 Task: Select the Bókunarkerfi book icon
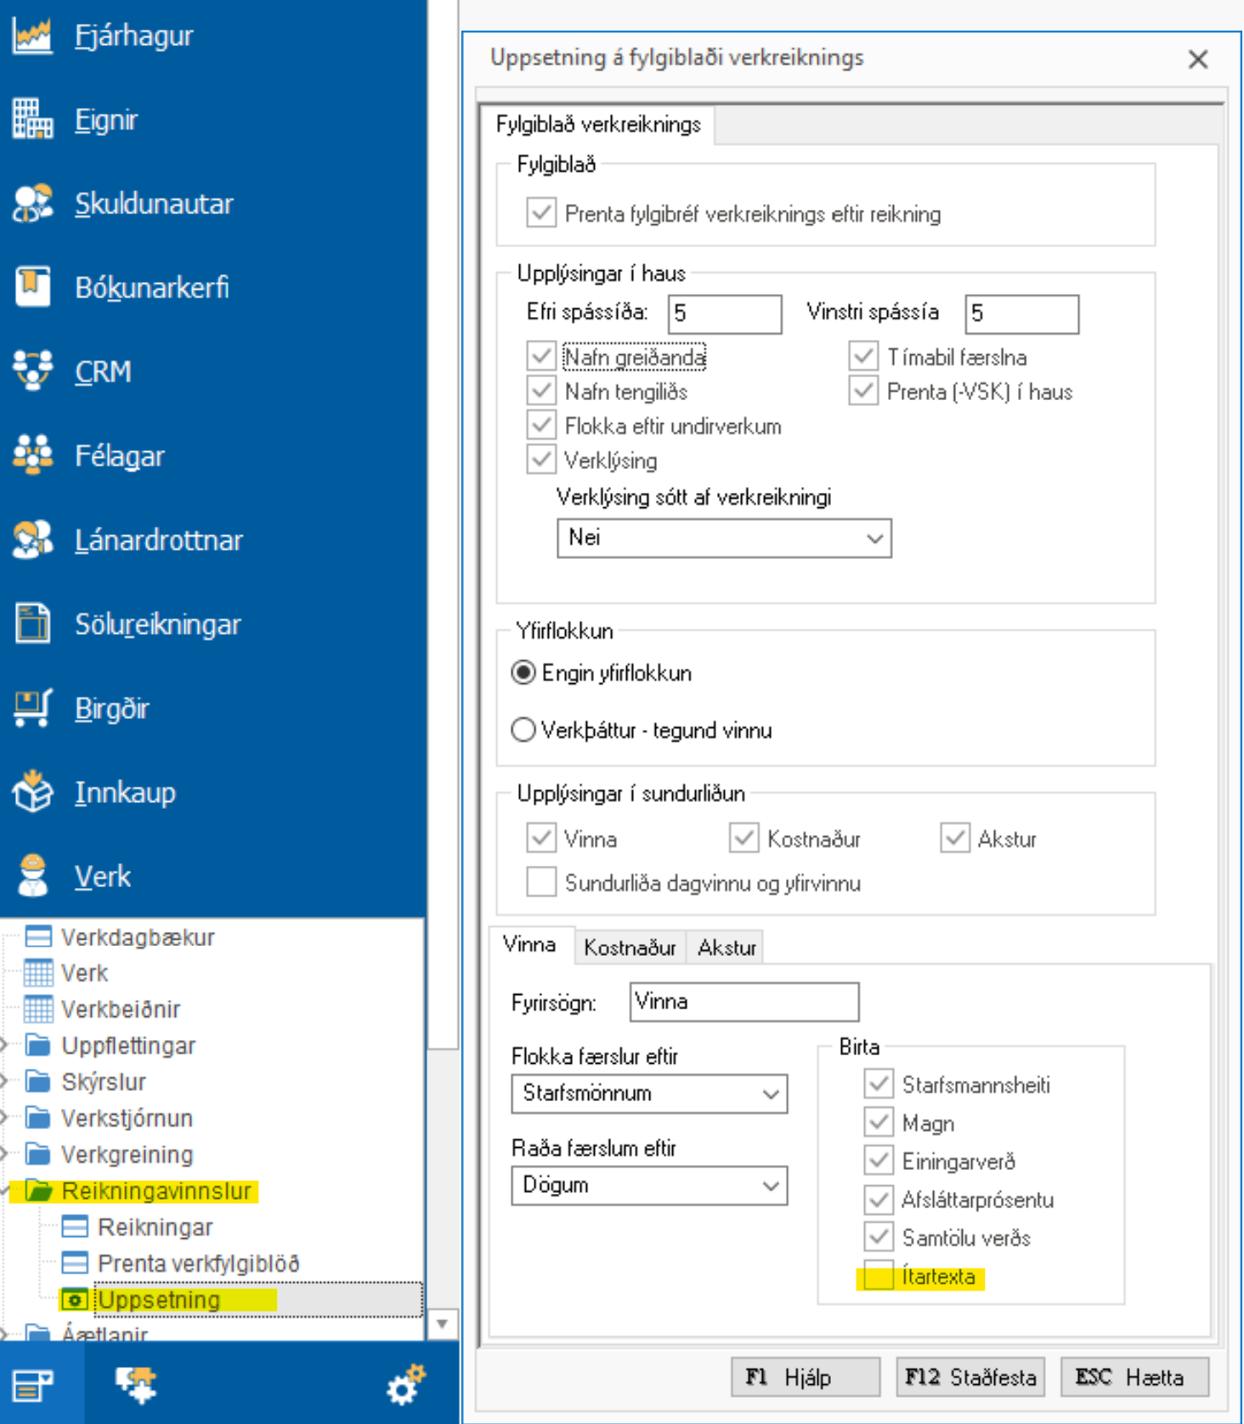pos(32,287)
